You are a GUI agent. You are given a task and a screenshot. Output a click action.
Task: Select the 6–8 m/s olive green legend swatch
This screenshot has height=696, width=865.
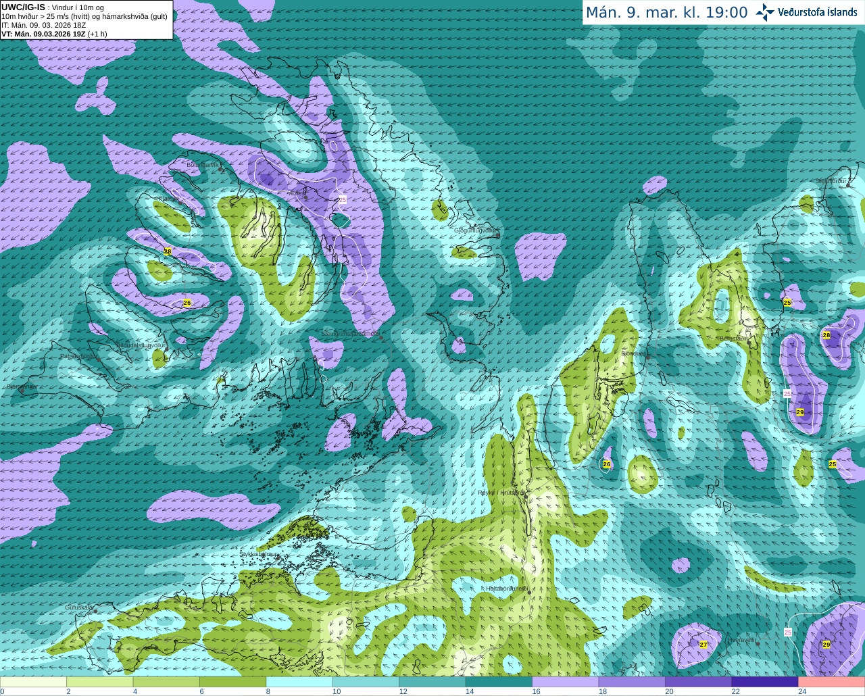point(233,682)
